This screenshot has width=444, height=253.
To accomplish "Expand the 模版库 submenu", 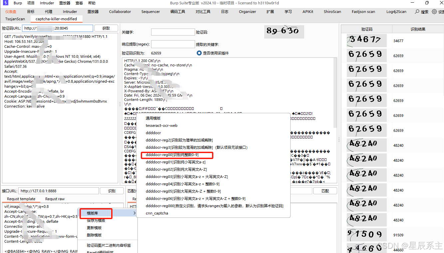I will click(x=108, y=213).
